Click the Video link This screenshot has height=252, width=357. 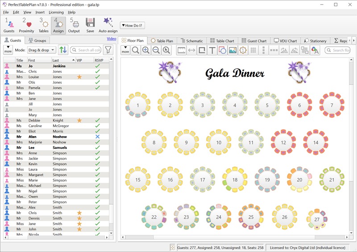coord(112,39)
